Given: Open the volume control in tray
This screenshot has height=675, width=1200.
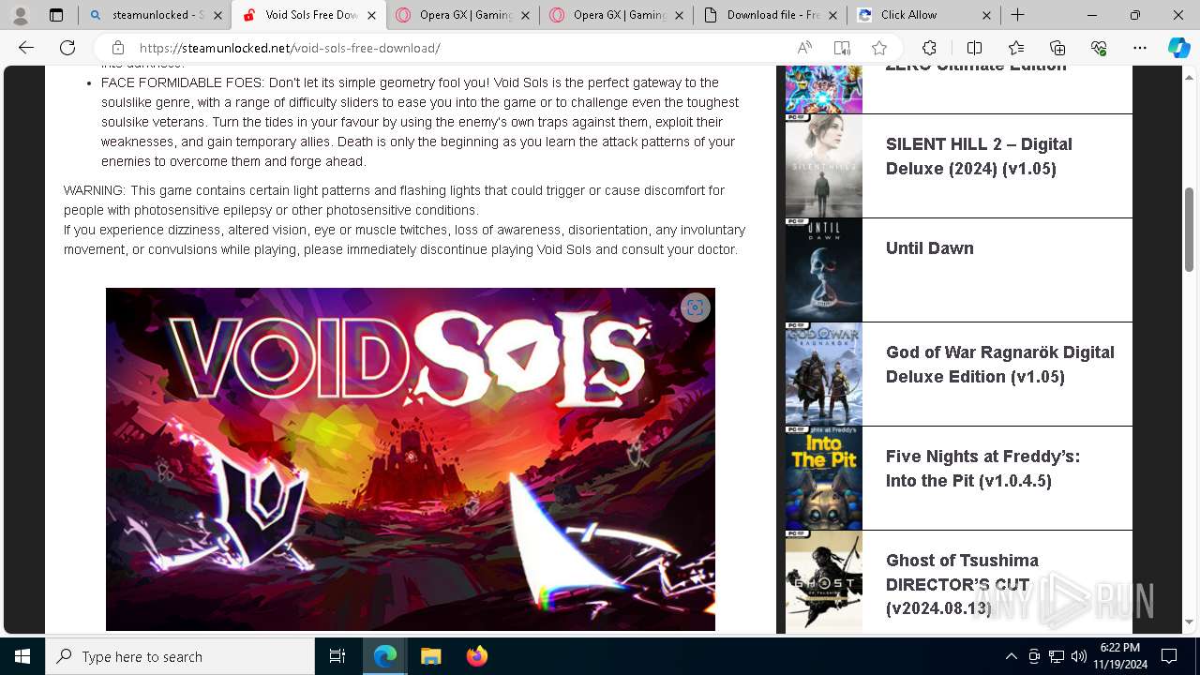Looking at the screenshot, I should [x=1078, y=656].
